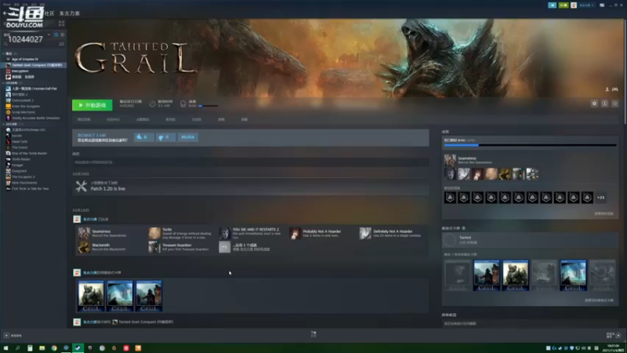Click the achievements progress bar in right panel
The height and width of the screenshot is (353, 627).
(x=531, y=145)
